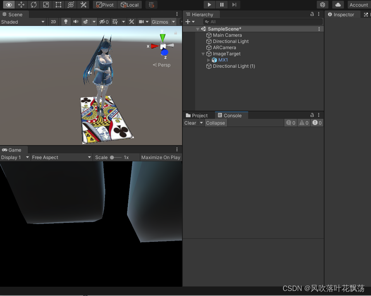The height and width of the screenshot is (296, 371).
Task: Click Clear in the Console panel
Action: [x=189, y=123]
